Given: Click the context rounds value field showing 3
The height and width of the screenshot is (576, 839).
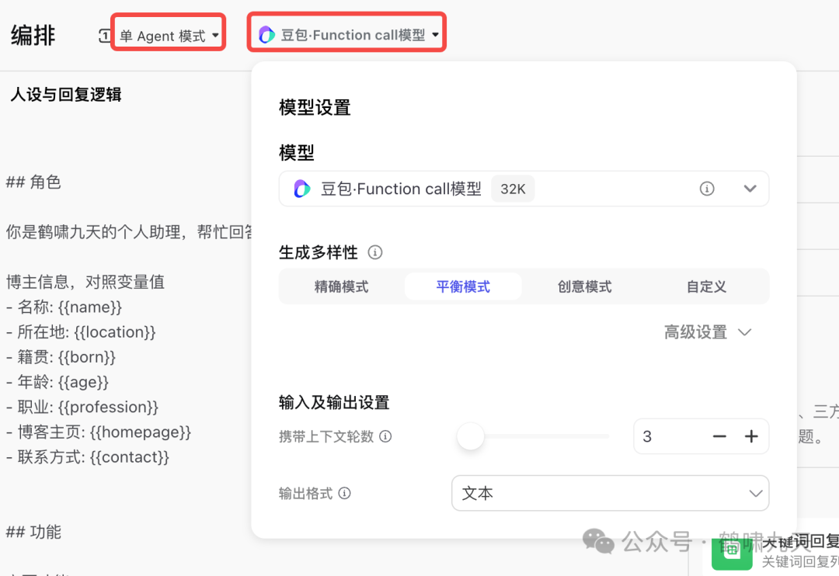Looking at the screenshot, I should coord(669,436).
